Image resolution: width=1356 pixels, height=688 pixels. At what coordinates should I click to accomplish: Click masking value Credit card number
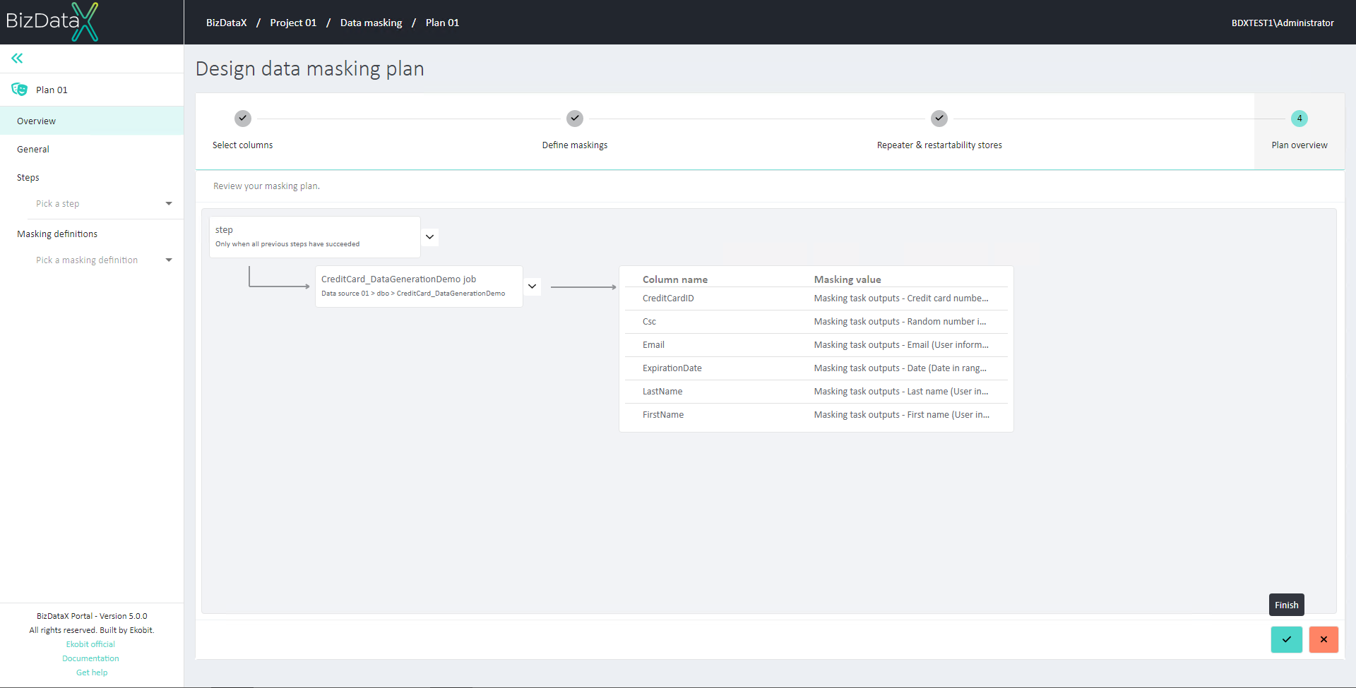(901, 298)
